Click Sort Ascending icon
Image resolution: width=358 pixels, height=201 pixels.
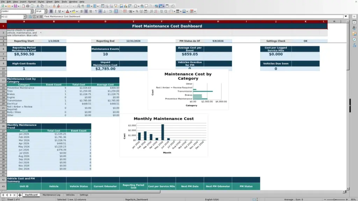click(107, 6)
